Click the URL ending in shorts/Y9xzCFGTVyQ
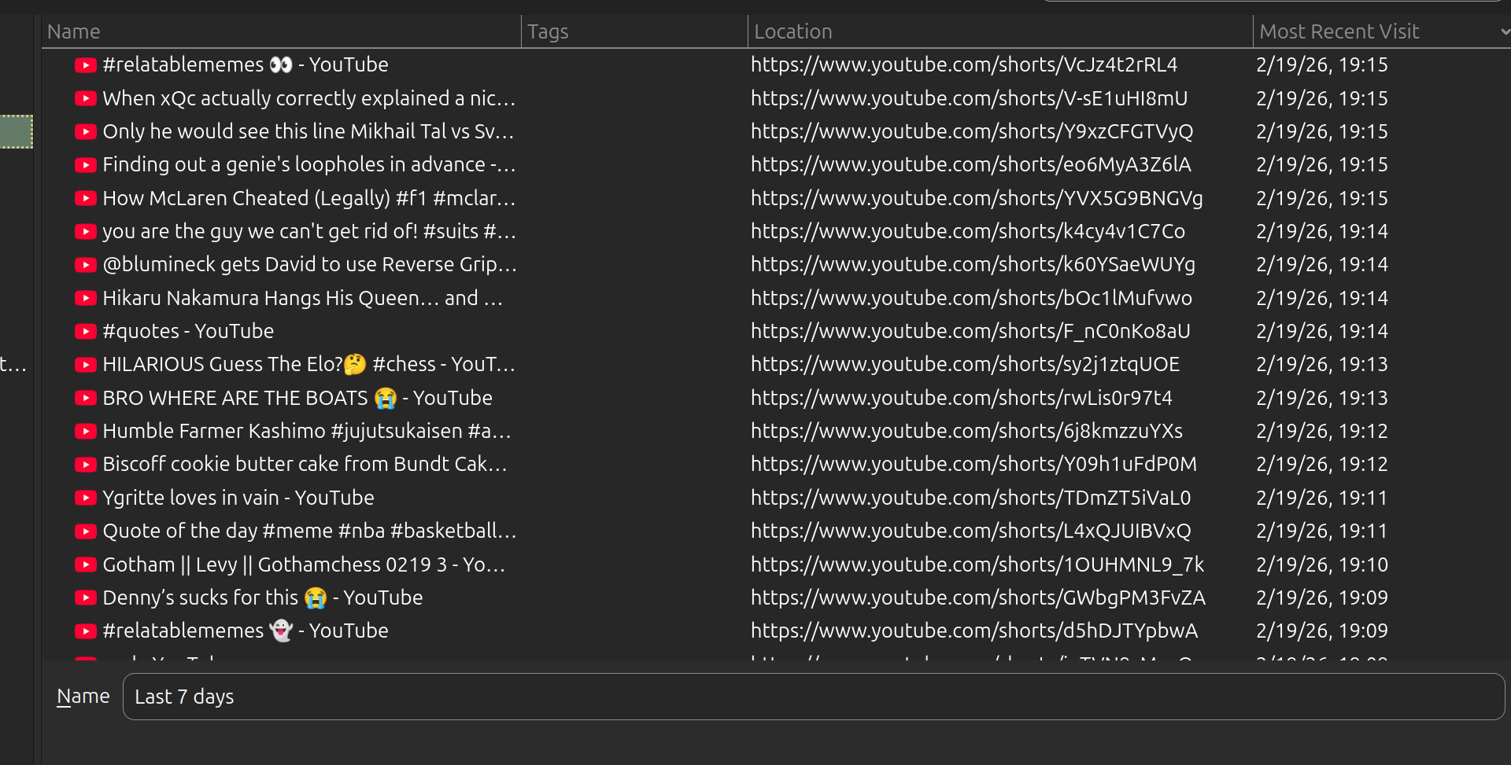 [972, 131]
